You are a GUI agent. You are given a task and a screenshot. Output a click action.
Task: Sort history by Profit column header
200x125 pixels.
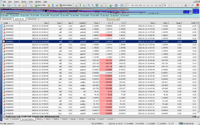point(189,23)
